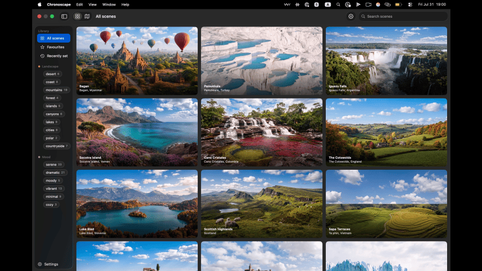This screenshot has height=271, width=482.
Task: Click the screen recording camera icon in menu bar
Action: [x=368, y=4]
